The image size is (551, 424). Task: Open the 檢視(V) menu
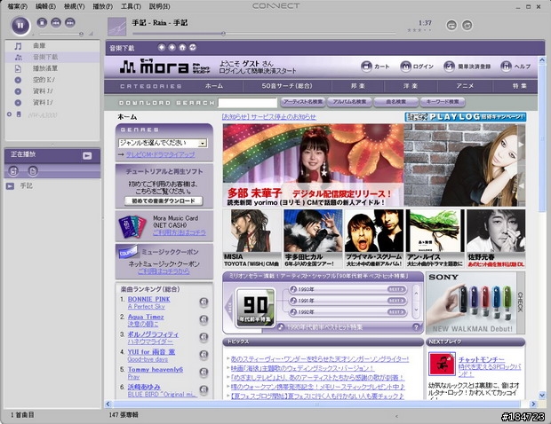click(74, 6)
